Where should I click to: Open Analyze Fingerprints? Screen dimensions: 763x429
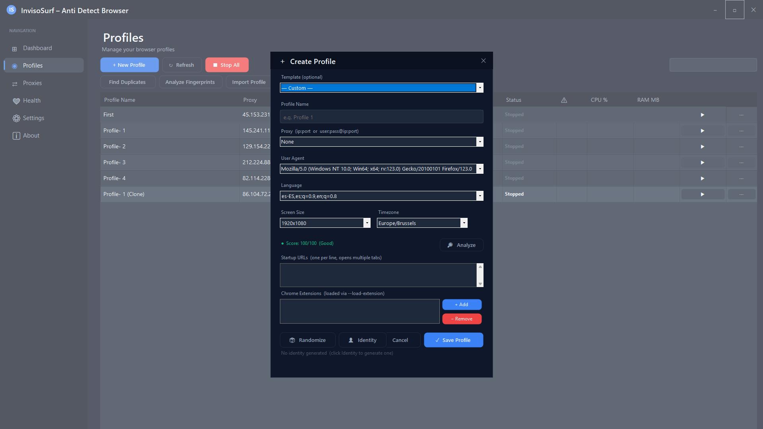pos(190,82)
